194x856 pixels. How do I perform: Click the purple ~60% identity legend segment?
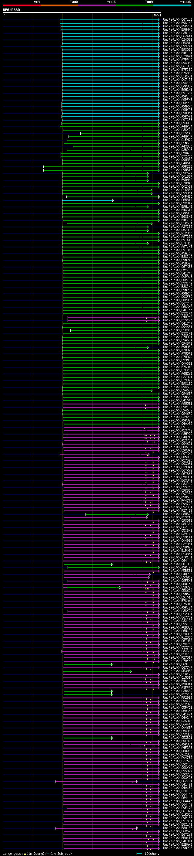coord(97,5)
